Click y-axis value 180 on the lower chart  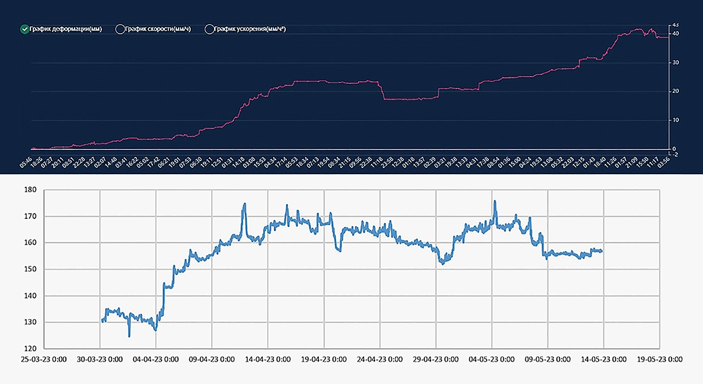coord(30,190)
